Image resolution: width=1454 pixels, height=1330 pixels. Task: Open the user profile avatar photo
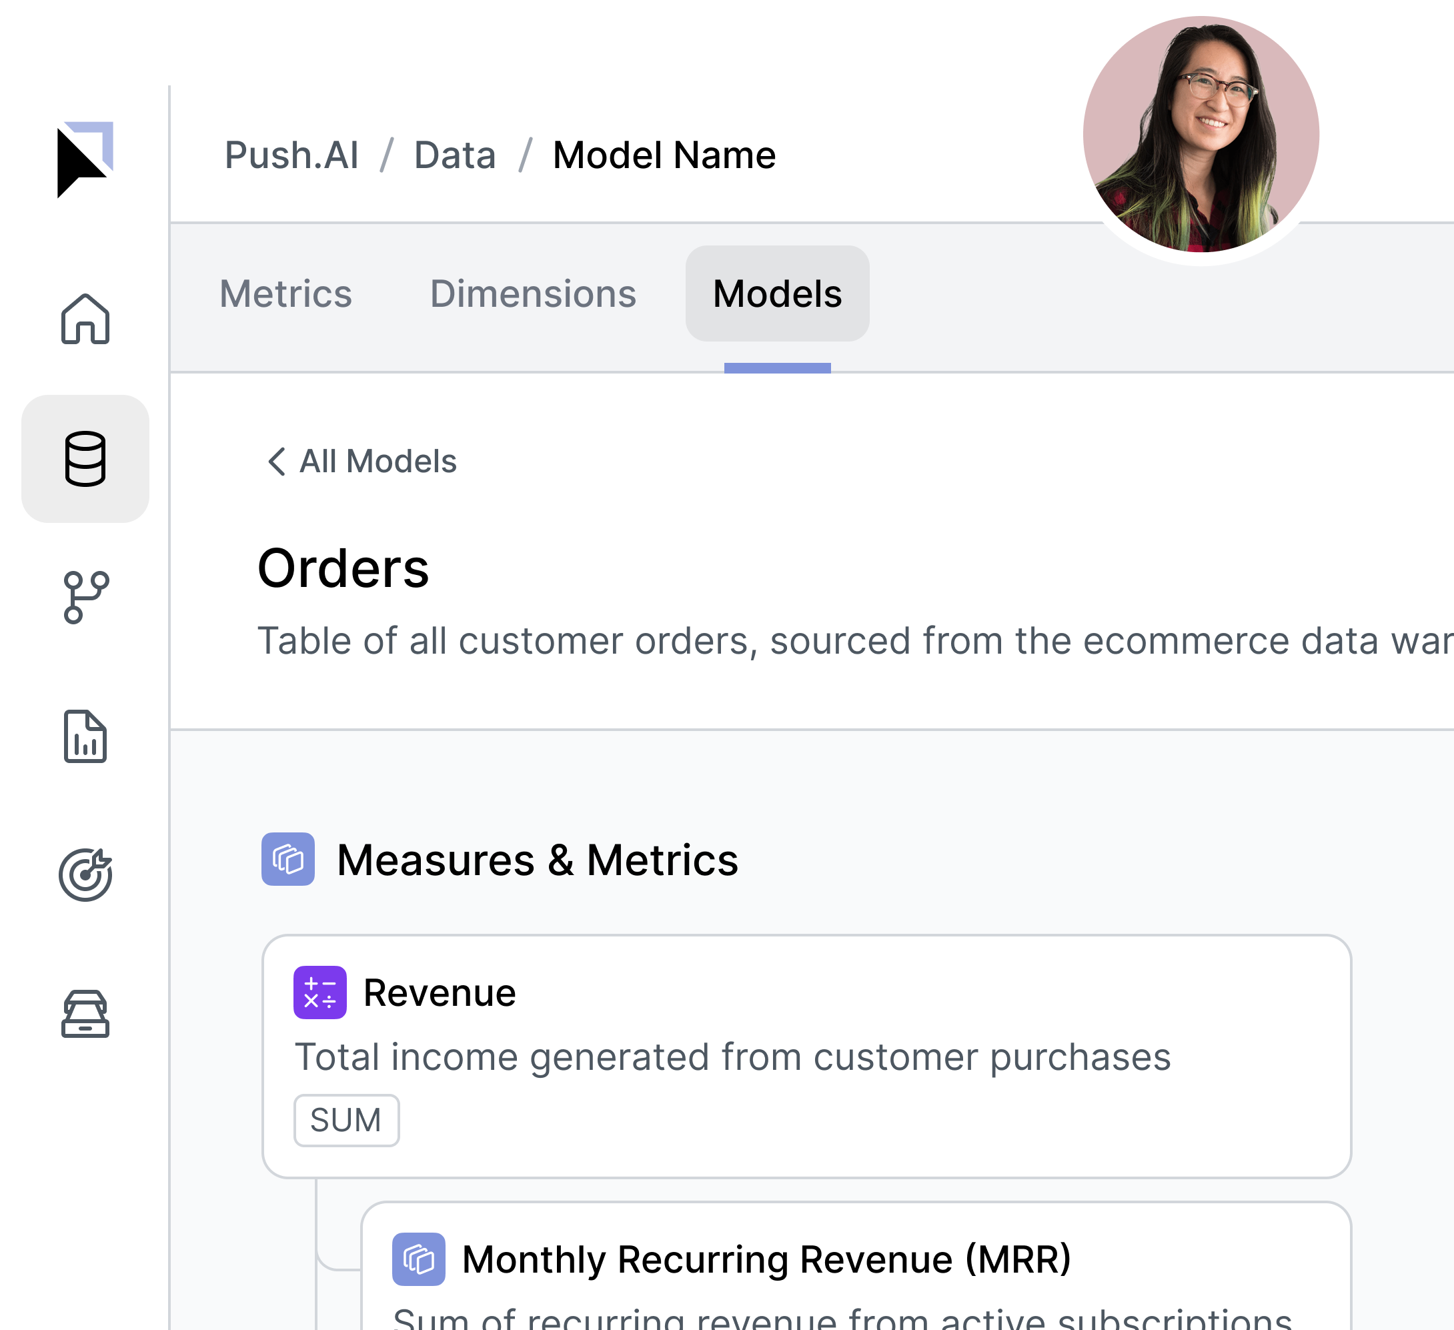1200,134
